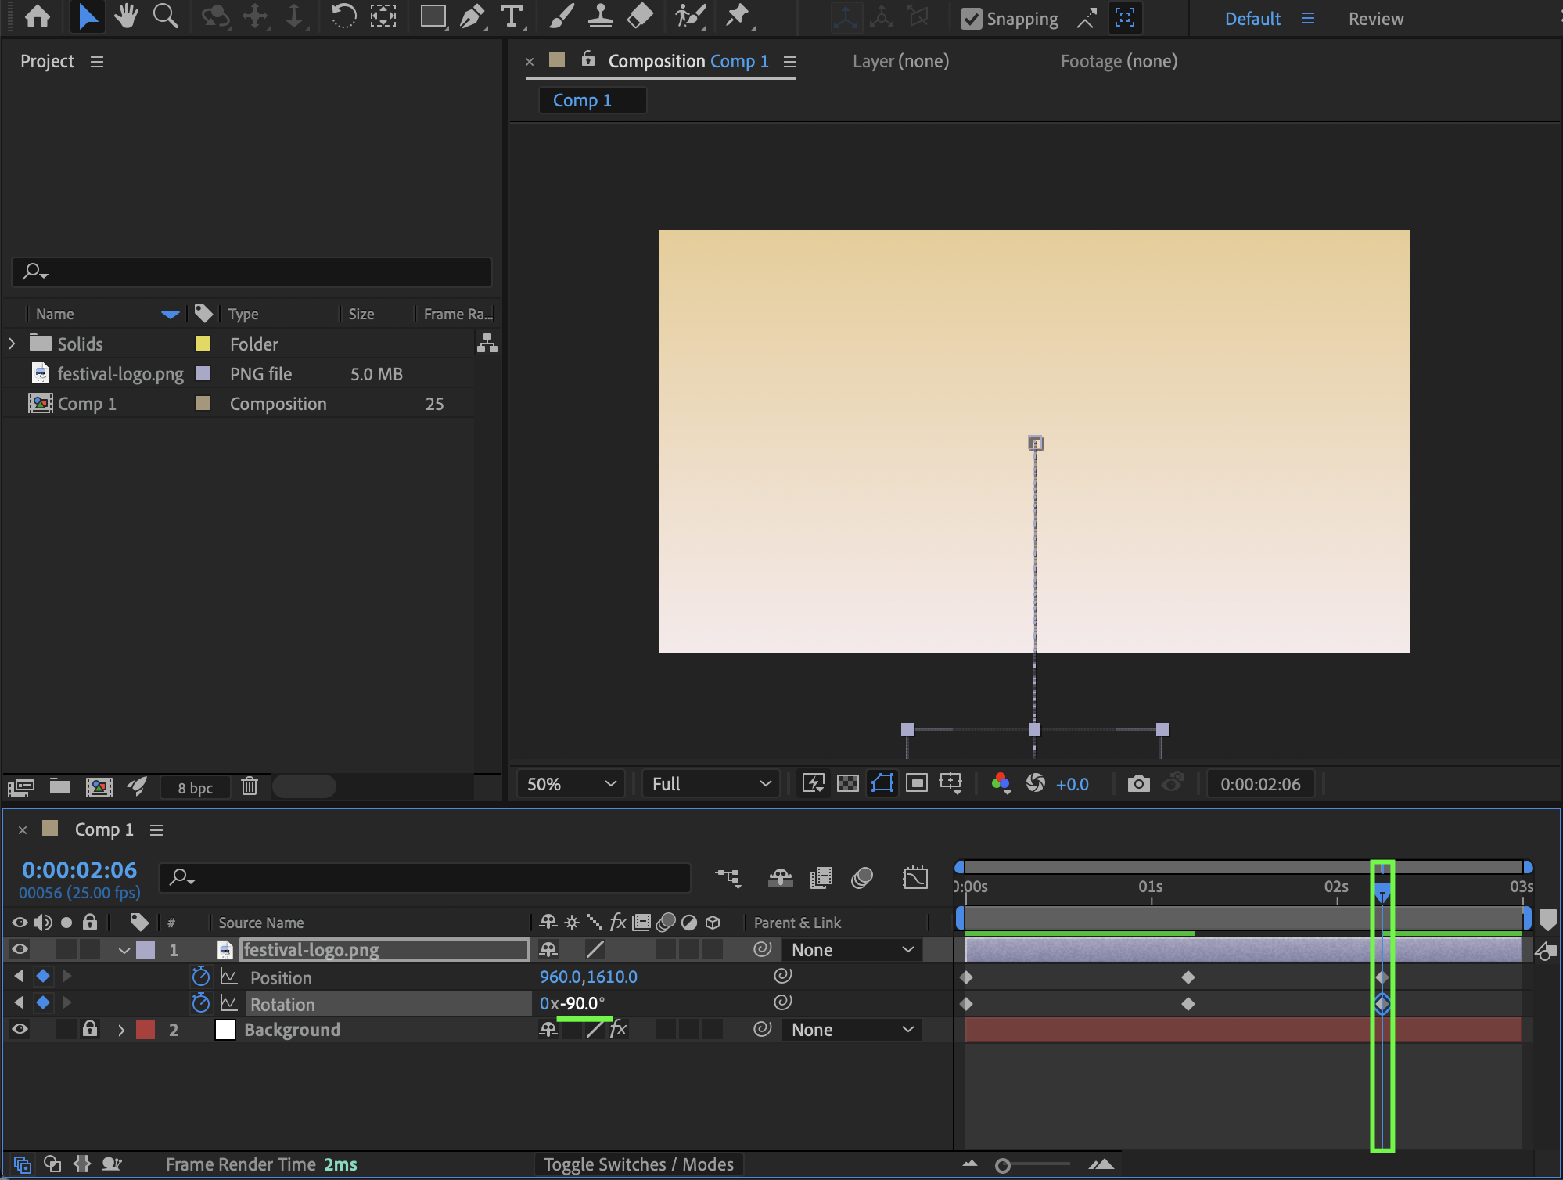1563x1180 pixels.
Task: Click the Background layer red label swatch
Action: [x=146, y=1030]
